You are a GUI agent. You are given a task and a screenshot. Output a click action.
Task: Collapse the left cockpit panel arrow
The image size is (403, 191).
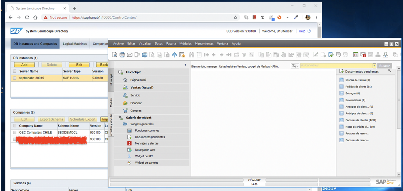pyautogui.click(x=185, y=65)
